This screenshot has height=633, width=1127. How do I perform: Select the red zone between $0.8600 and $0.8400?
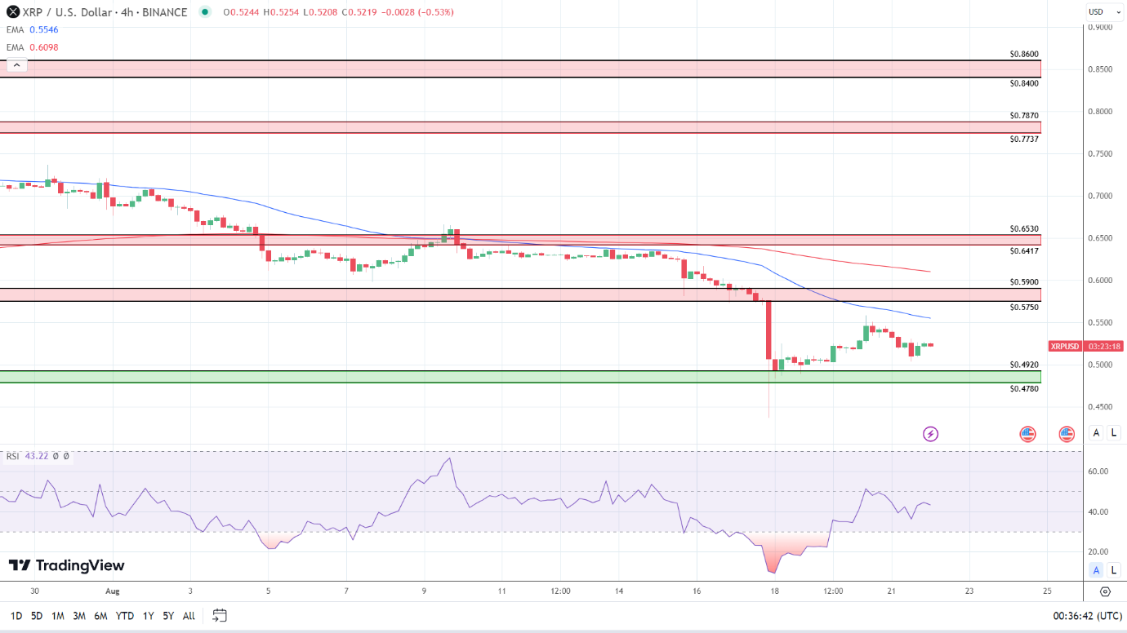coord(520,69)
